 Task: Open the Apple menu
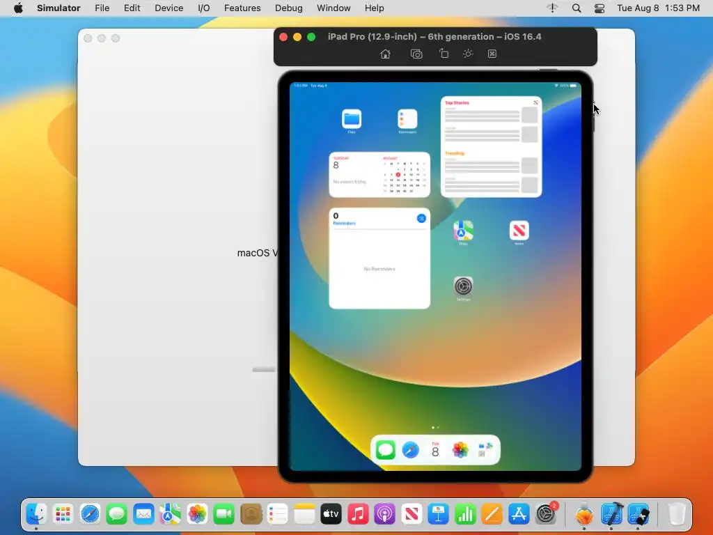point(18,8)
